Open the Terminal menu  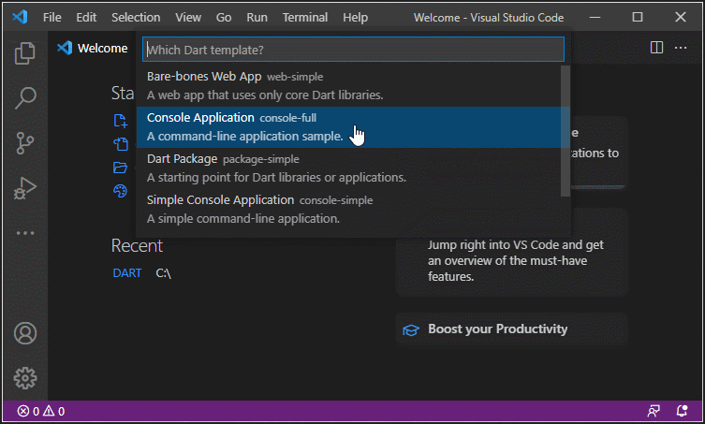tap(305, 17)
